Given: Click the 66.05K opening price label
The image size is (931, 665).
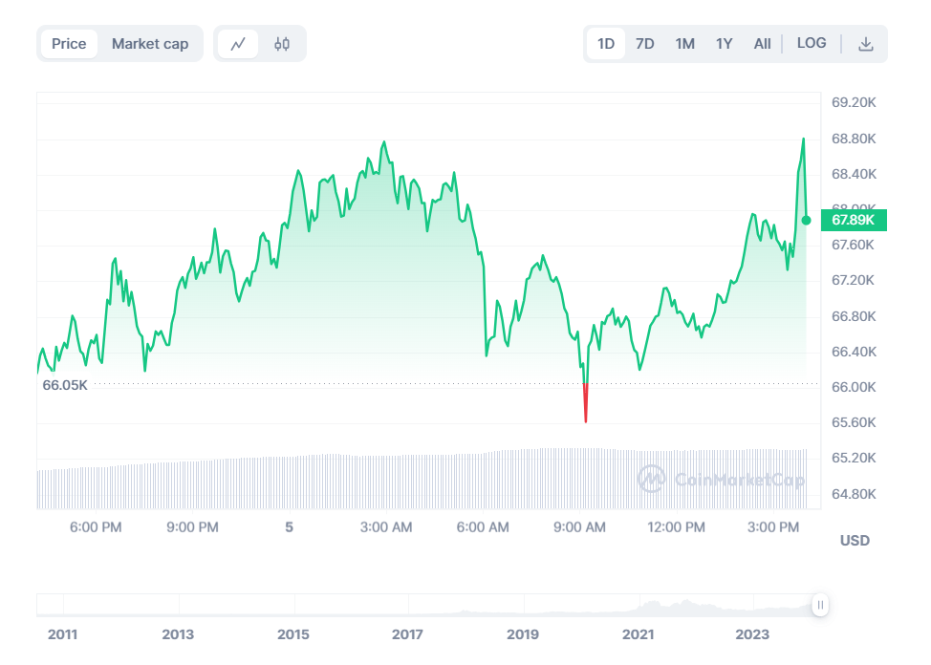Looking at the screenshot, I should [x=65, y=386].
